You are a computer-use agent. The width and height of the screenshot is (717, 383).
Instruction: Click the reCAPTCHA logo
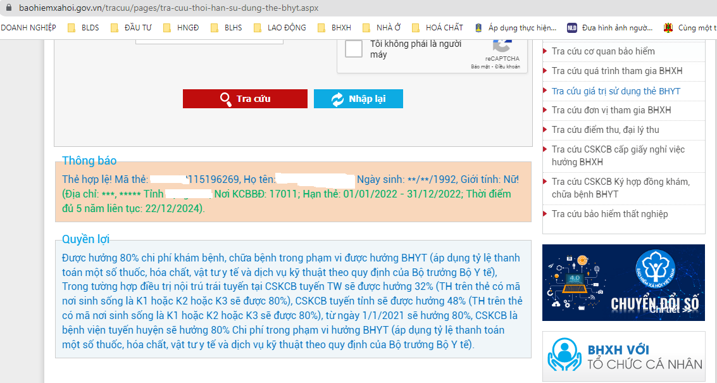pyautogui.click(x=502, y=46)
